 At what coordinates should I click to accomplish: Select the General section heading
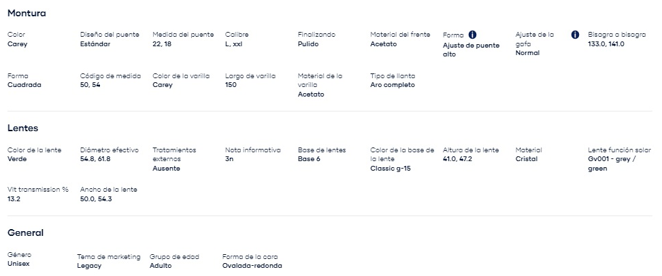coord(25,233)
